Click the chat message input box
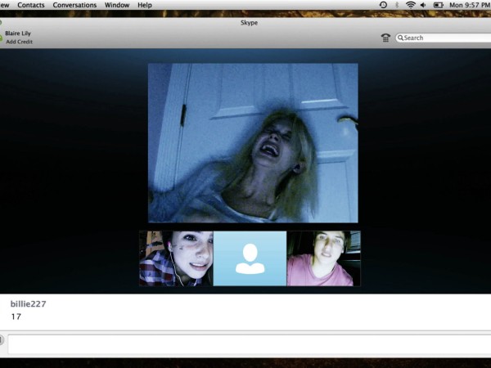491x368 pixels. coord(245,344)
